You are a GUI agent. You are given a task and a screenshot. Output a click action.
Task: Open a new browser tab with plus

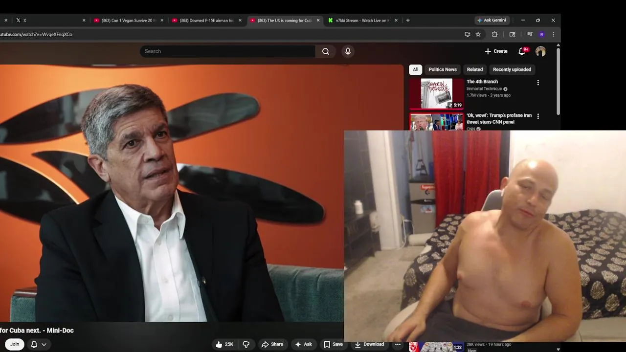[408, 21]
